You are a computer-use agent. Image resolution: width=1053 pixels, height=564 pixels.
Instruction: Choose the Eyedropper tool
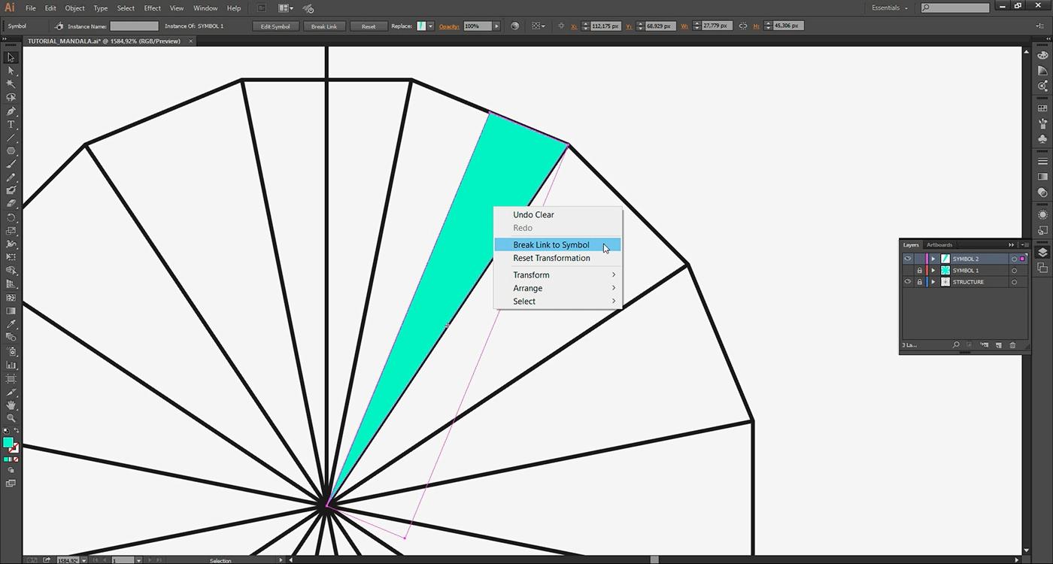coord(11,325)
